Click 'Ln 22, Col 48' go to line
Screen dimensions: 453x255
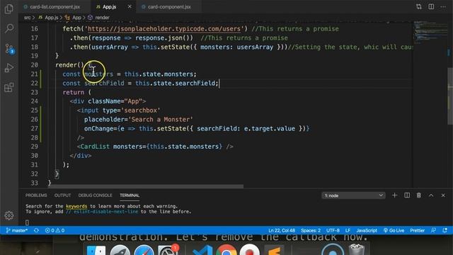282,230
